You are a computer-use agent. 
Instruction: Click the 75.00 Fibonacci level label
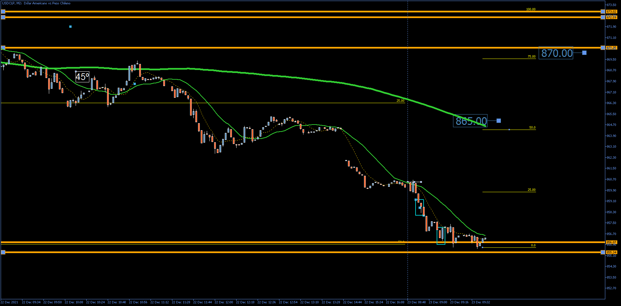531,57
